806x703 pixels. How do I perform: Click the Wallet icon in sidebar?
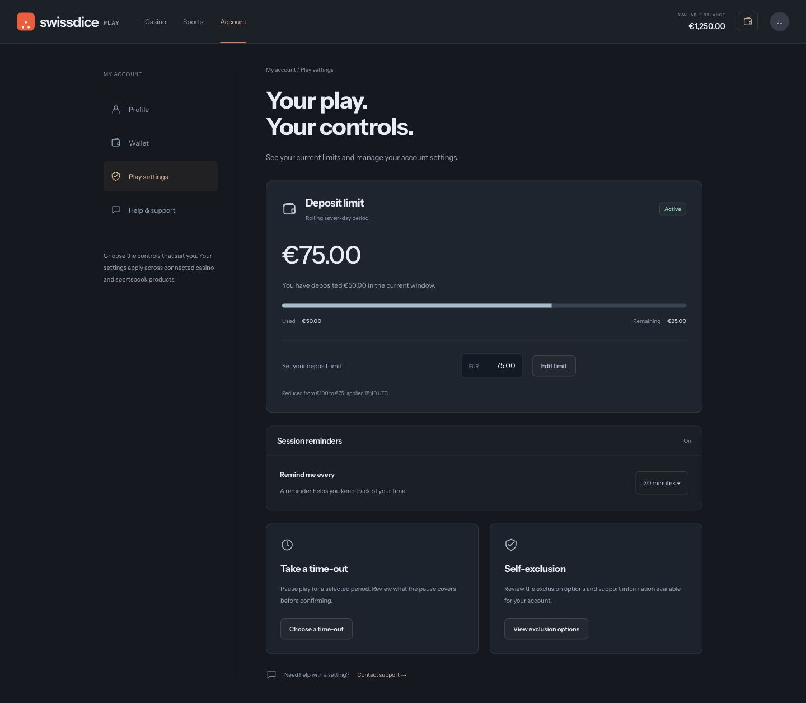click(x=116, y=143)
